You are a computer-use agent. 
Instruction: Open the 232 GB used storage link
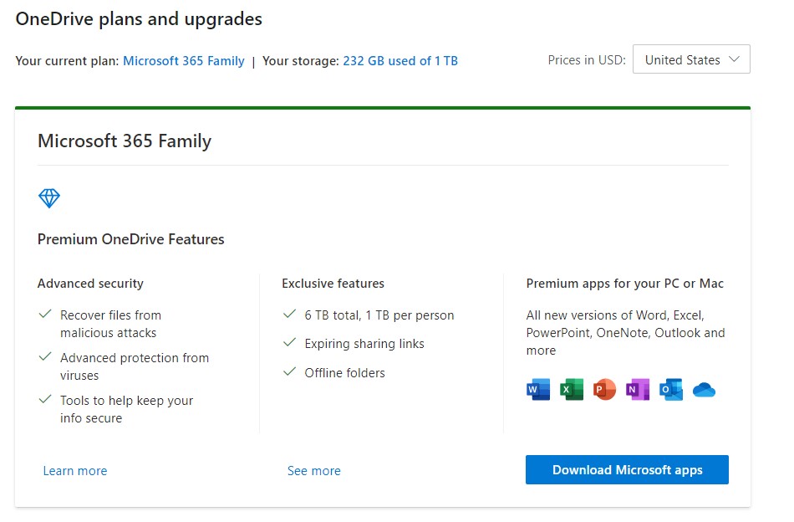[400, 61]
